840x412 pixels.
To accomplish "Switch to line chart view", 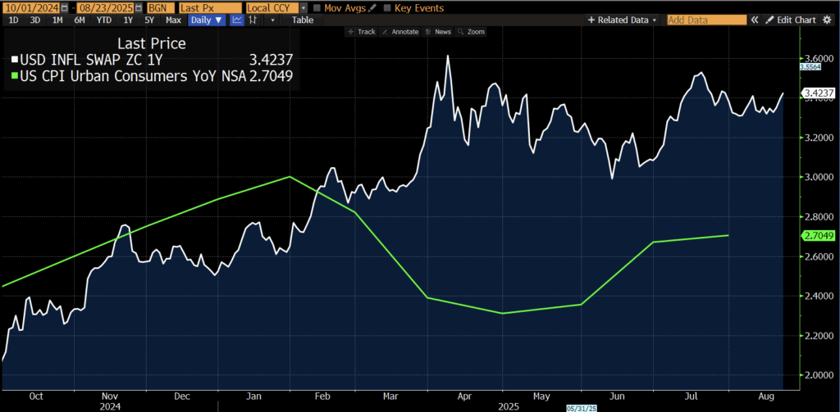I will click(236, 20).
